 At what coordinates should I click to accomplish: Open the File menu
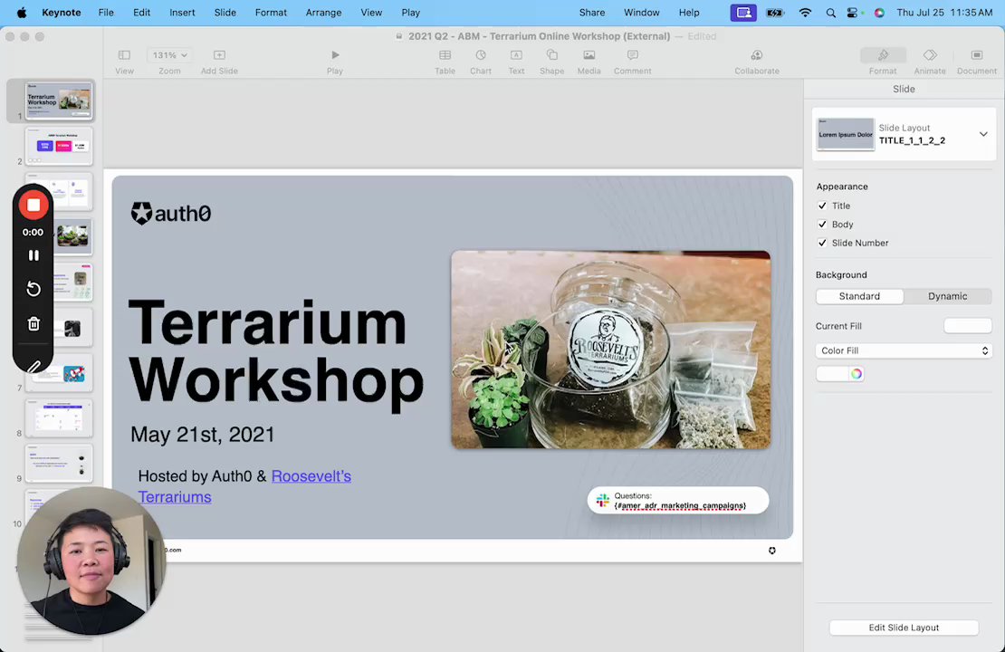[106, 13]
